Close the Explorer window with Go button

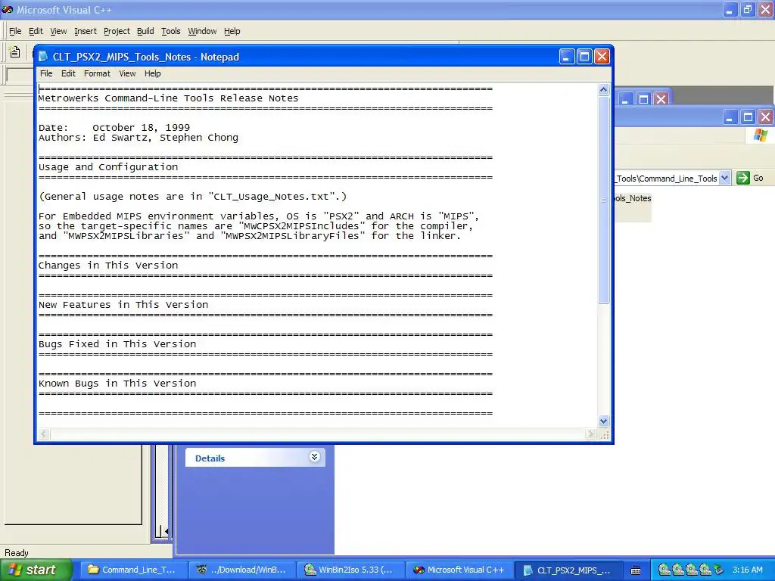(x=766, y=117)
